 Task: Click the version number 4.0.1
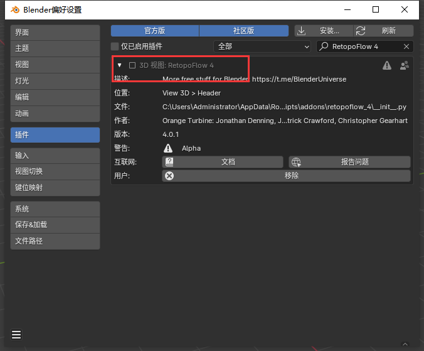tap(171, 134)
